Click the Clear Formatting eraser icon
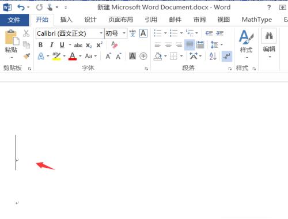This screenshot has height=219, width=288. click(x=115, y=45)
